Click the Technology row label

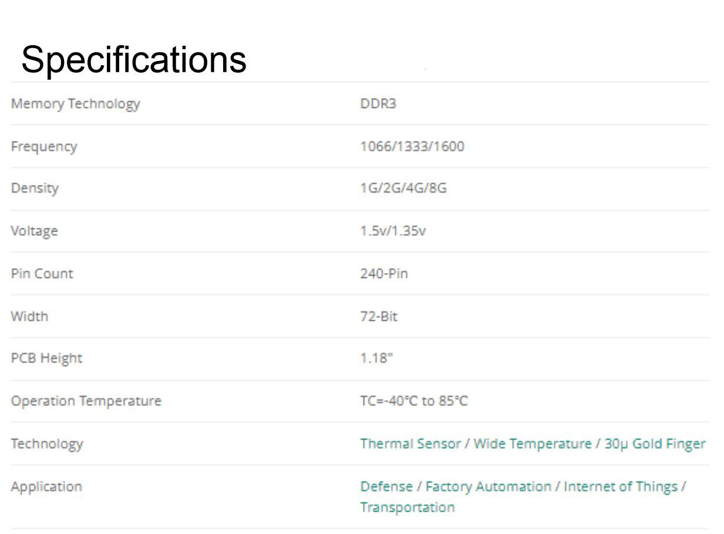click(x=47, y=444)
